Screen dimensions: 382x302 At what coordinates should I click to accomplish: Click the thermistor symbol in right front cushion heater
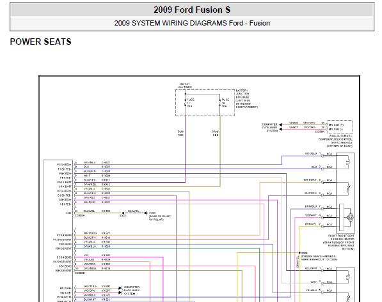(348, 187)
